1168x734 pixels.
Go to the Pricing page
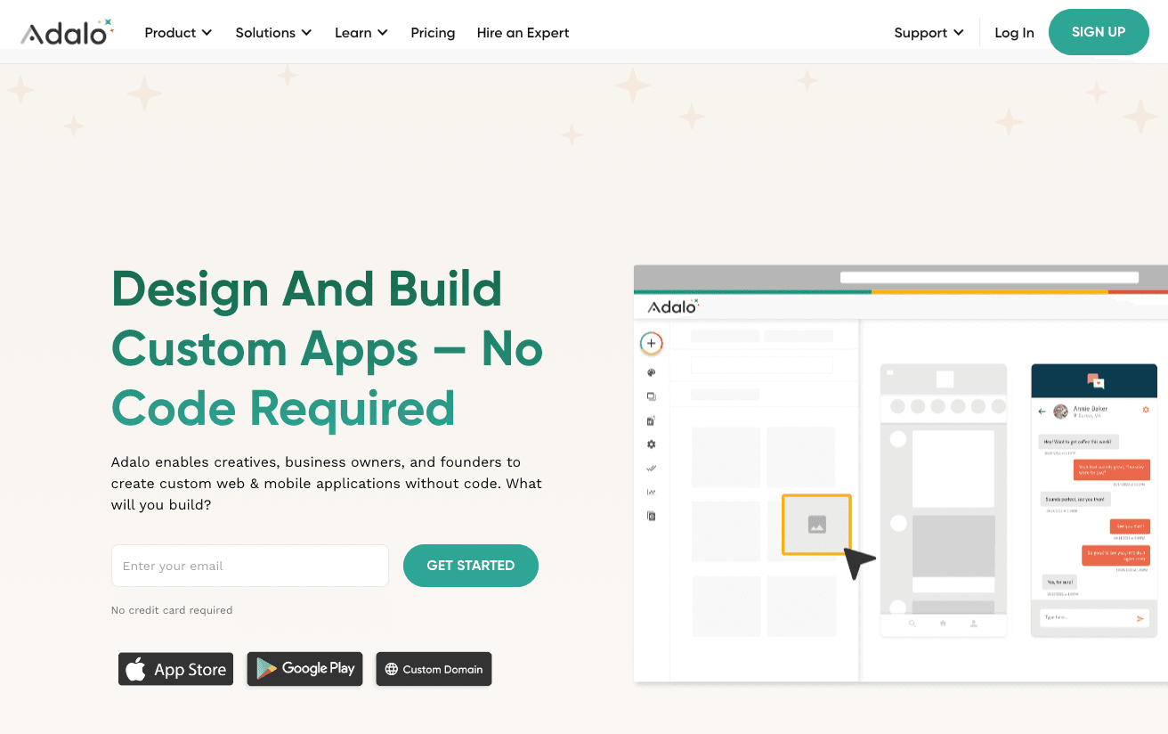click(433, 33)
